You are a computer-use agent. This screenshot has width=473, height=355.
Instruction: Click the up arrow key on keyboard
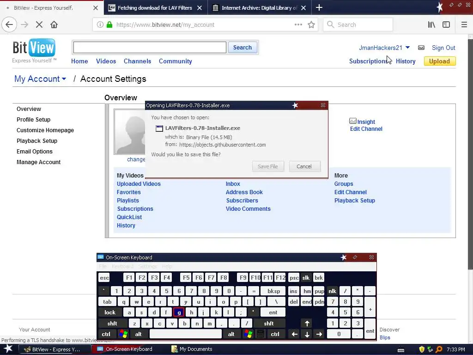pos(307,324)
